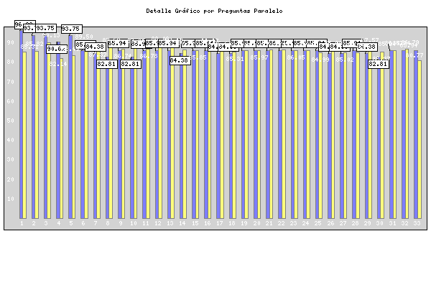Click the white data label 86.74
Image resolution: width=431 pixels, height=287 pixels.
point(123,56)
